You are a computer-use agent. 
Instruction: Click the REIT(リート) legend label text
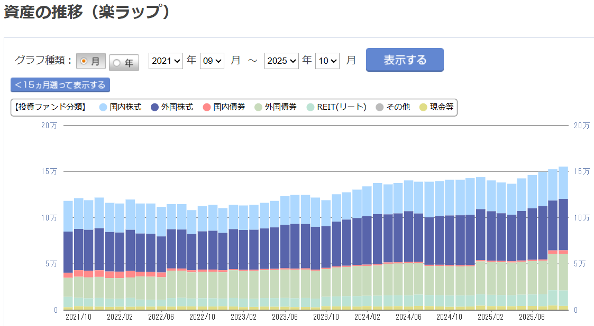tap(343, 107)
